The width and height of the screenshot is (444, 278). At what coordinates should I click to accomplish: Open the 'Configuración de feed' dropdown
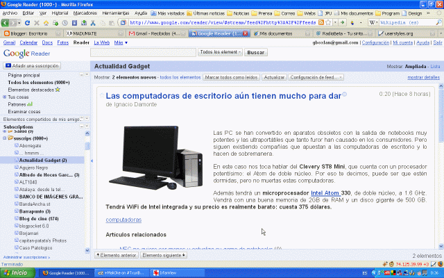click(316, 77)
